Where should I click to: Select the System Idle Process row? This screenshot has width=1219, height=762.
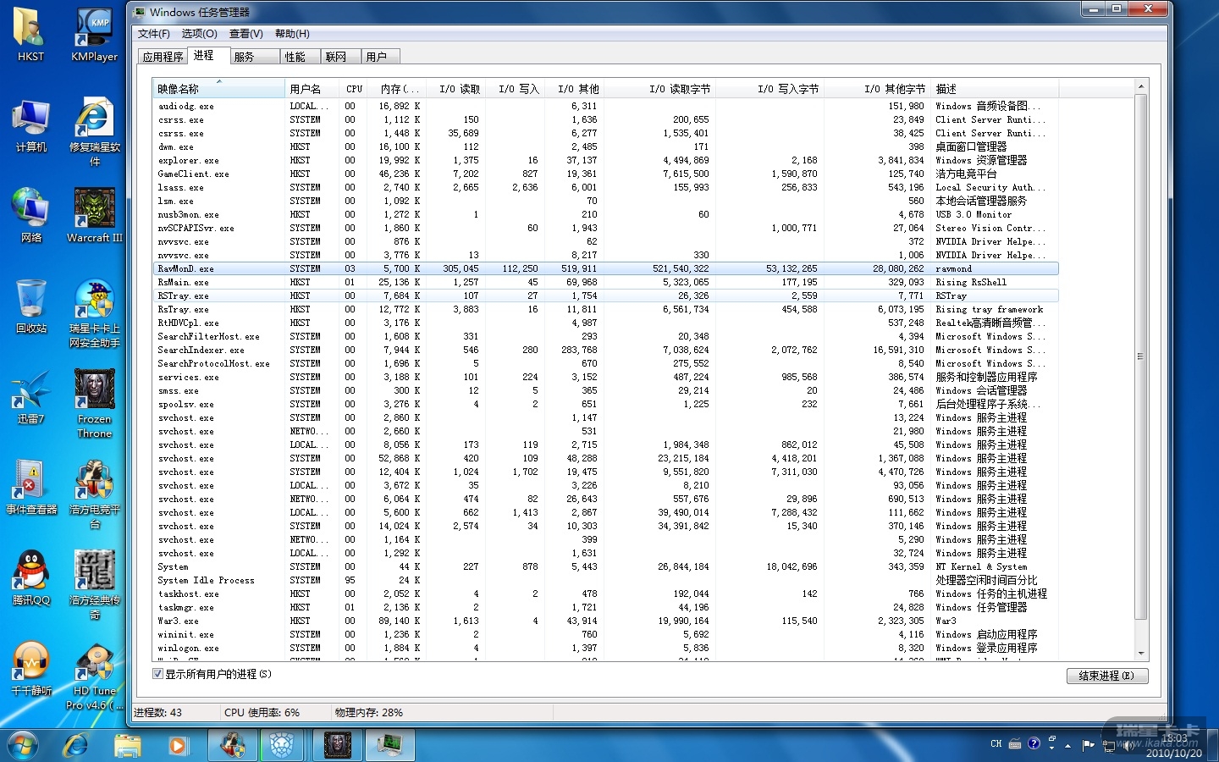point(606,580)
